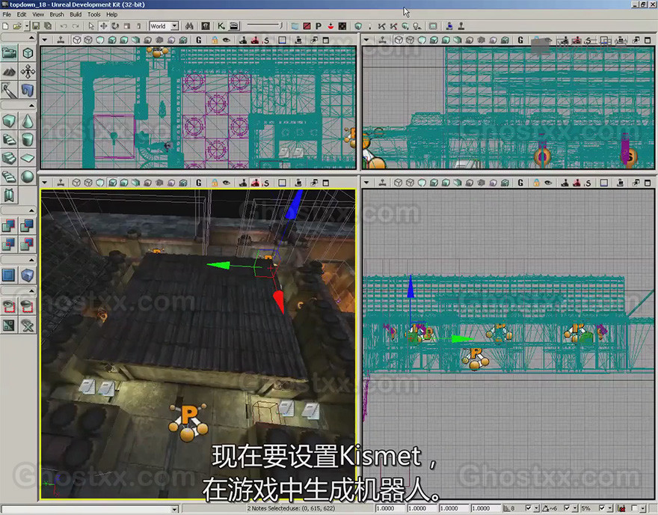Create a Cube builder brush
658x515 pixels.
[9, 121]
